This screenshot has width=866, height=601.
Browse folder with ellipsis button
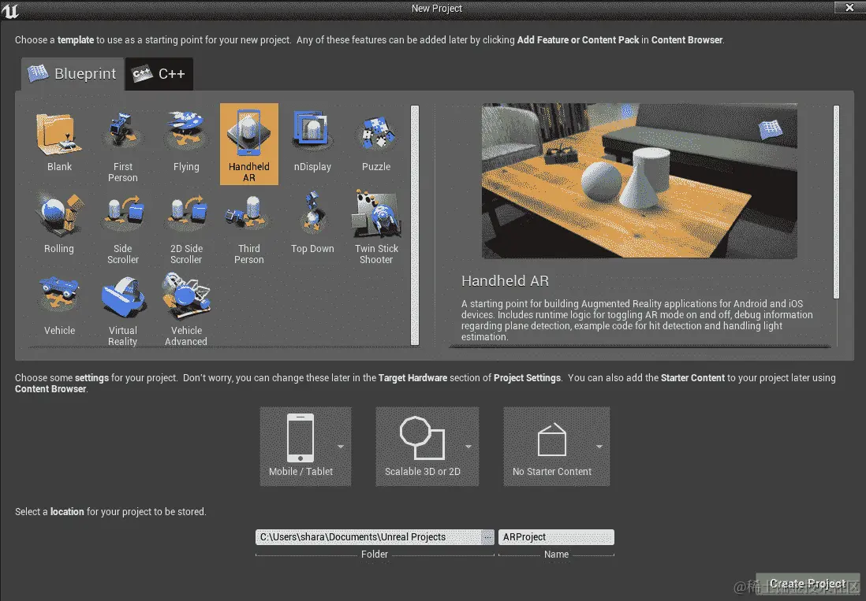tap(487, 537)
